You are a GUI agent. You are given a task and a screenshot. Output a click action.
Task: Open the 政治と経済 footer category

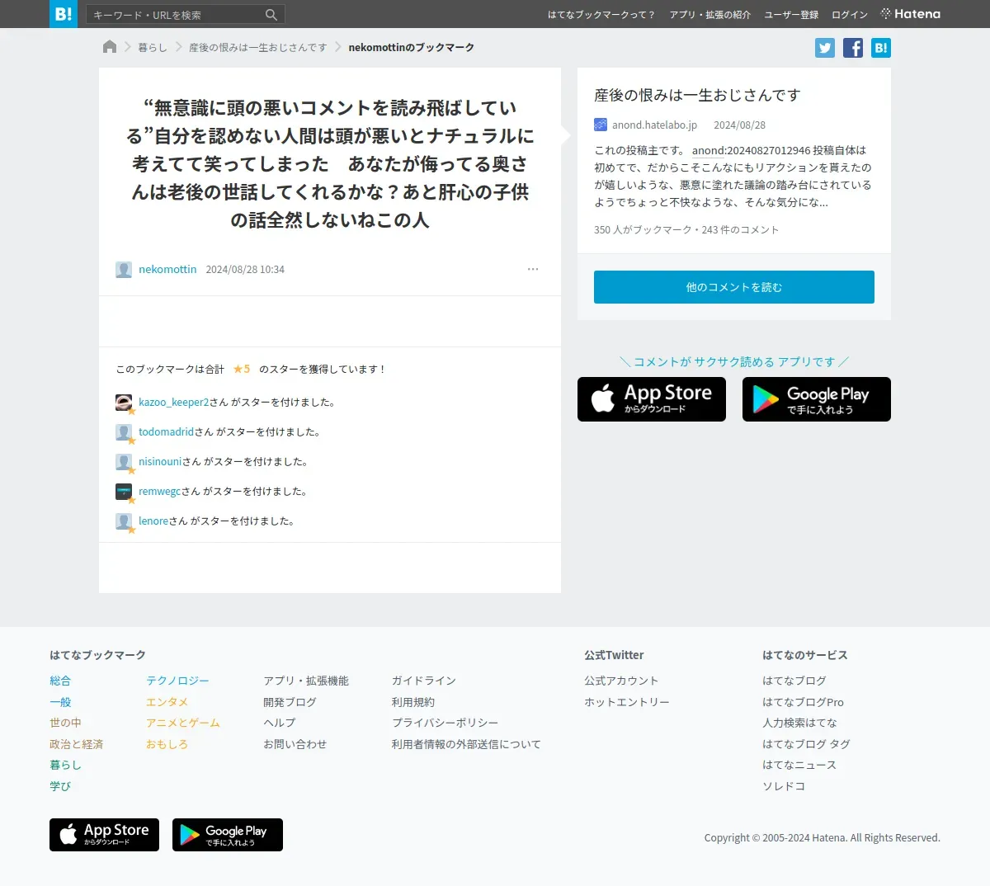[x=76, y=745]
